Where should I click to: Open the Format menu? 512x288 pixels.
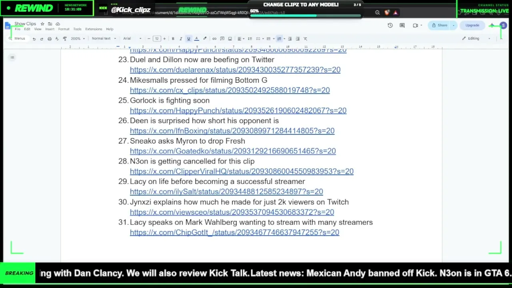pyautogui.click(x=64, y=29)
